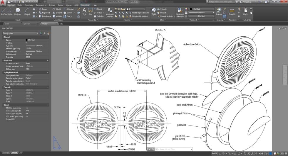Open the AutoCAD application menu logo

[3, 3]
